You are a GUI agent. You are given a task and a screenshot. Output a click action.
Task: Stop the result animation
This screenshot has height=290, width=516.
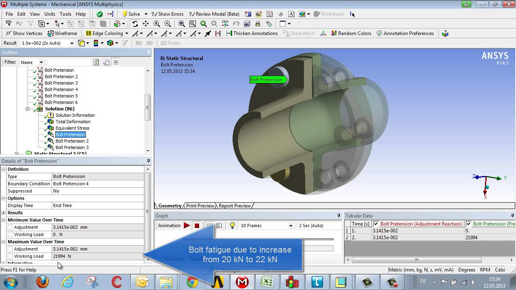197,226
